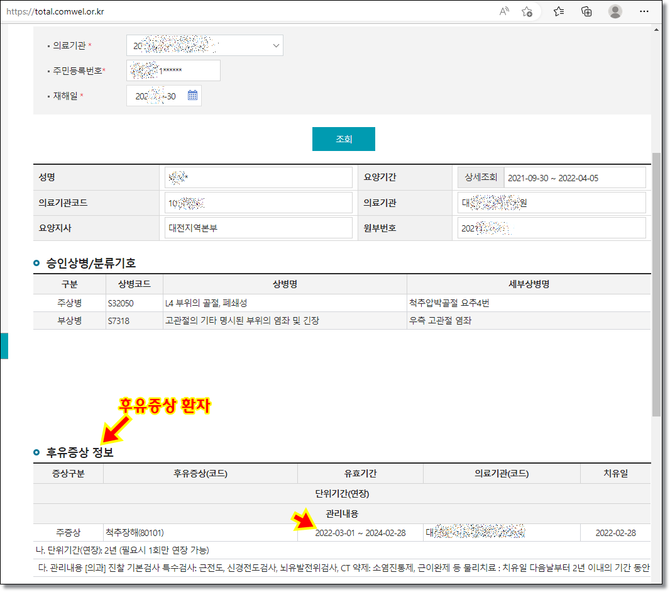Open the browser profile avatar
The width and height of the screenshot is (670, 592).
pyautogui.click(x=615, y=11)
